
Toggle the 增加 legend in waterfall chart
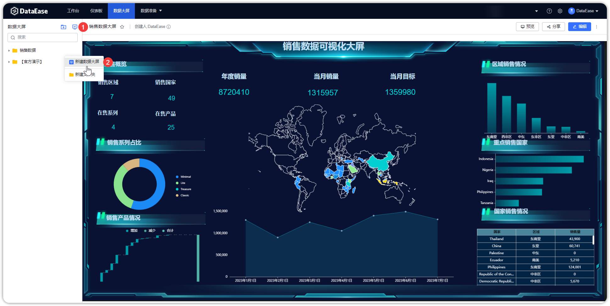(132, 231)
